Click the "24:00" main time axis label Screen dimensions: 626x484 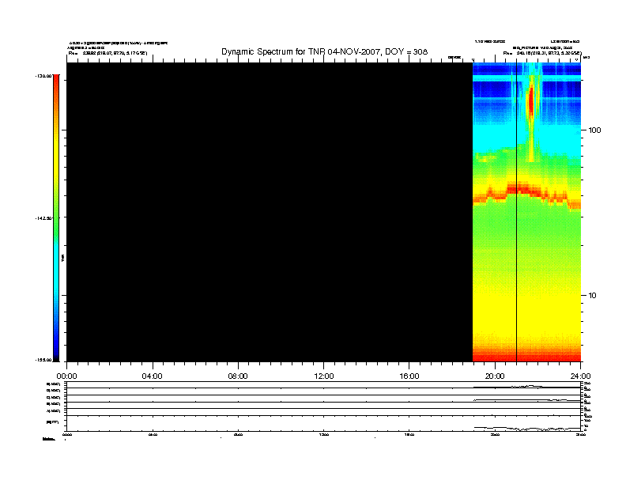point(580,376)
